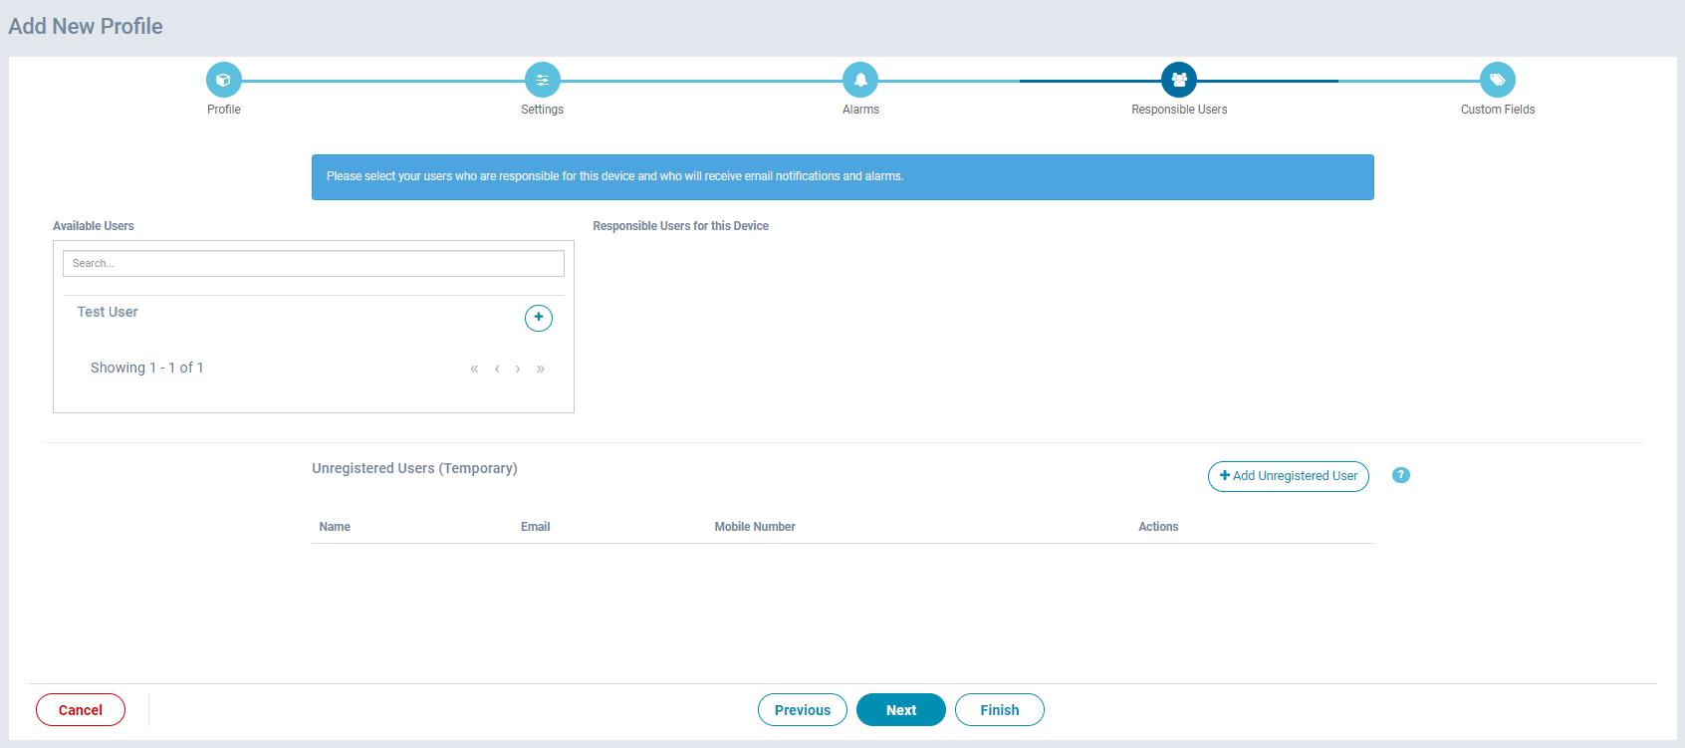Open unregistered users help question icon

click(x=1401, y=475)
